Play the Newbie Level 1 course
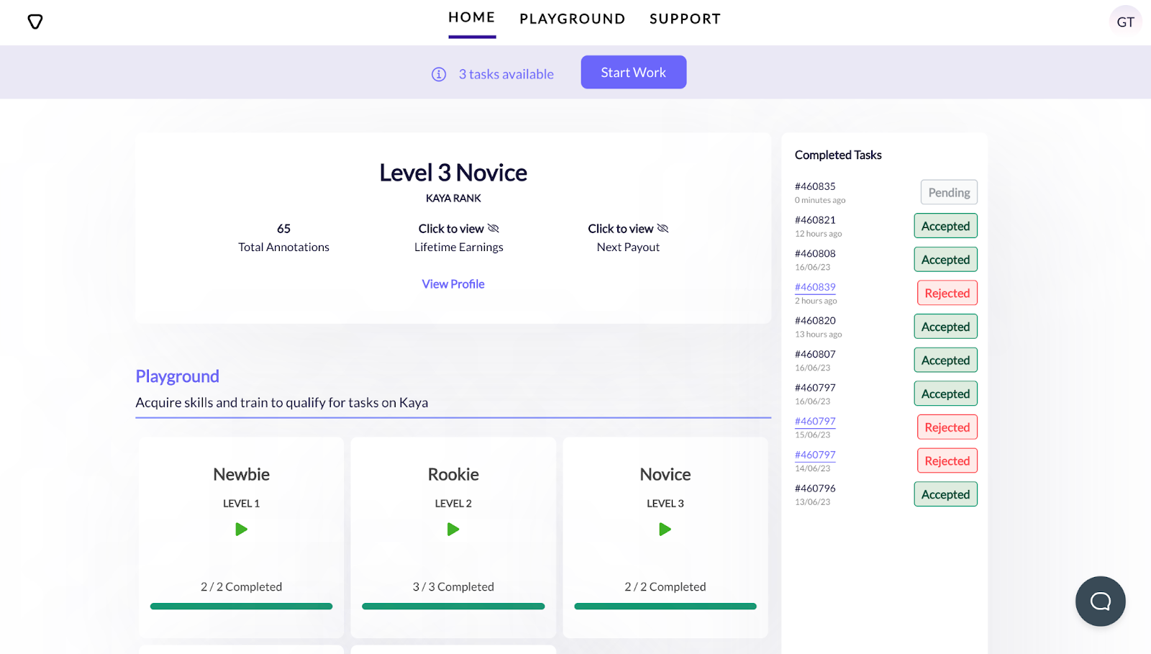1151x654 pixels. coord(242,530)
